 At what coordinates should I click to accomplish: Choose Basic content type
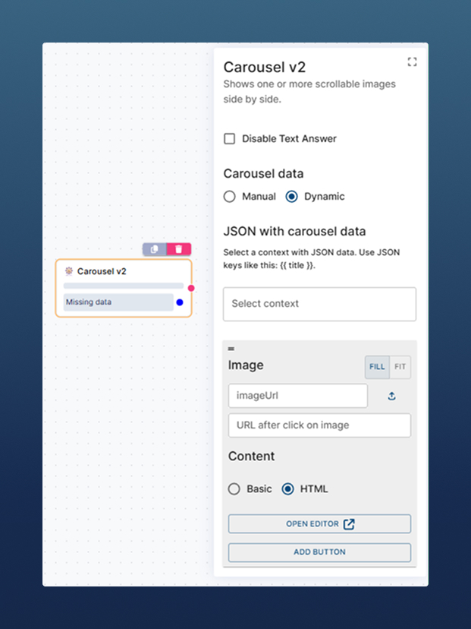click(x=234, y=489)
